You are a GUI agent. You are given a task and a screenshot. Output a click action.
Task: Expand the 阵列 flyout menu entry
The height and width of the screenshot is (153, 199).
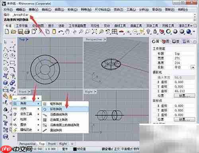click(x=27, y=103)
